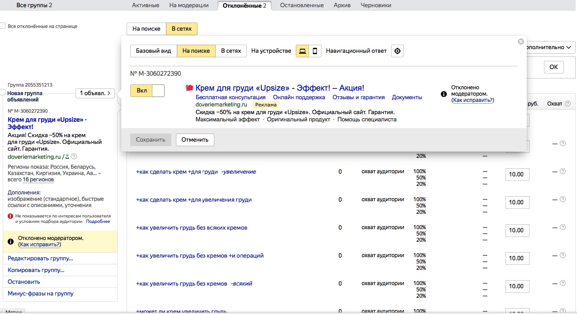Open the 'Черновики' tab
Image resolution: width=577 pixels, height=314 pixels.
[376, 5]
